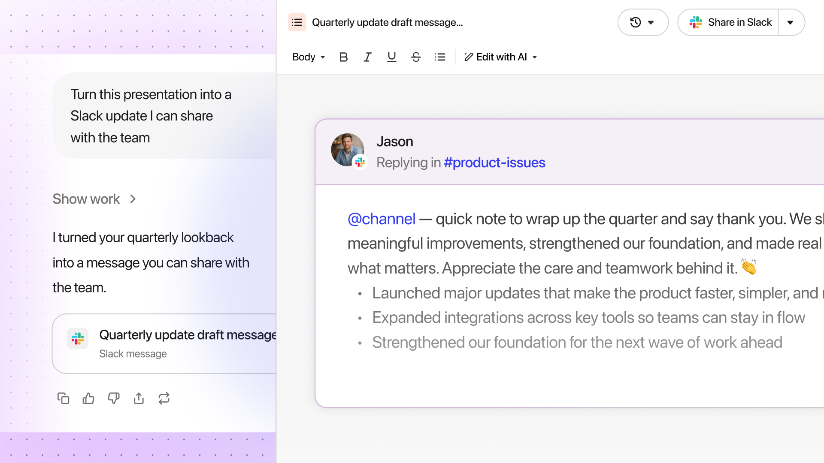The height and width of the screenshot is (463, 824).
Task: Click Jason's profile avatar
Action: (347, 150)
